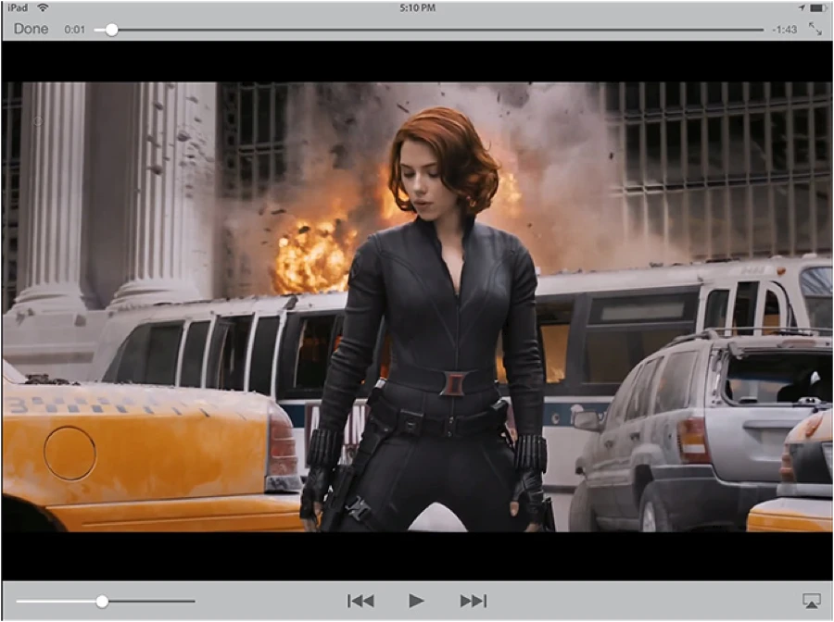The width and height of the screenshot is (834, 622).
Task: Click the elapsed time 0:01 label
Action: tap(74, 30)
